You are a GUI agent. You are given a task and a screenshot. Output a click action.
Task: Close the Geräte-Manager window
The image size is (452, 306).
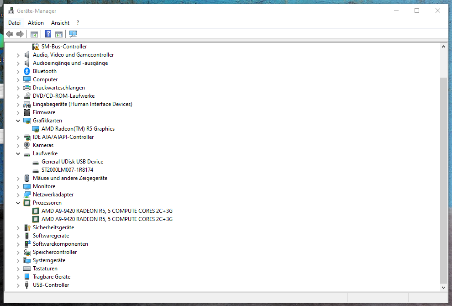pyautogui.click(x=437, y=11)
